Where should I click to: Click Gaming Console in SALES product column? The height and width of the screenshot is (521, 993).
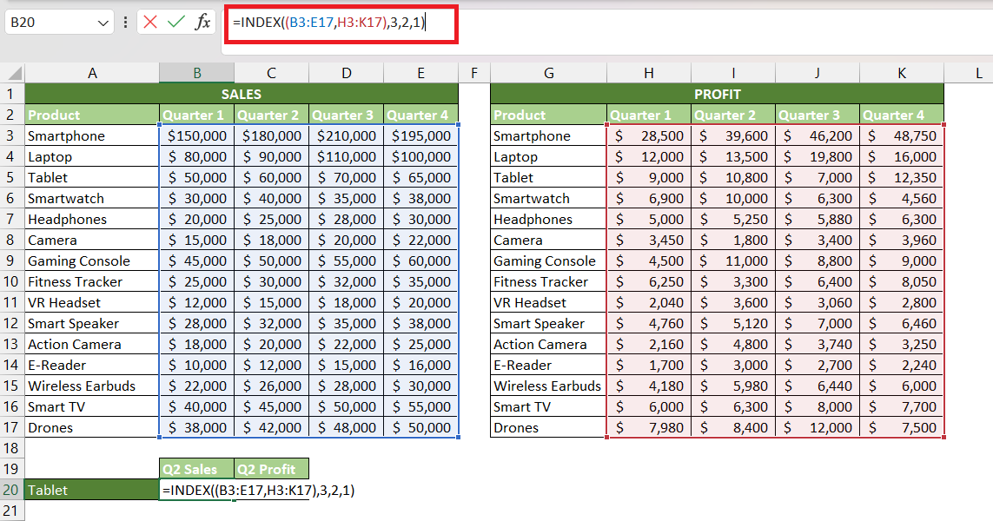tap(92, 260)
